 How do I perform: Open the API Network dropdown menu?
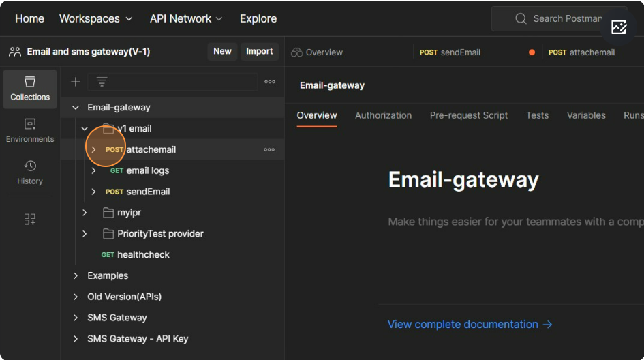(186, 18)
